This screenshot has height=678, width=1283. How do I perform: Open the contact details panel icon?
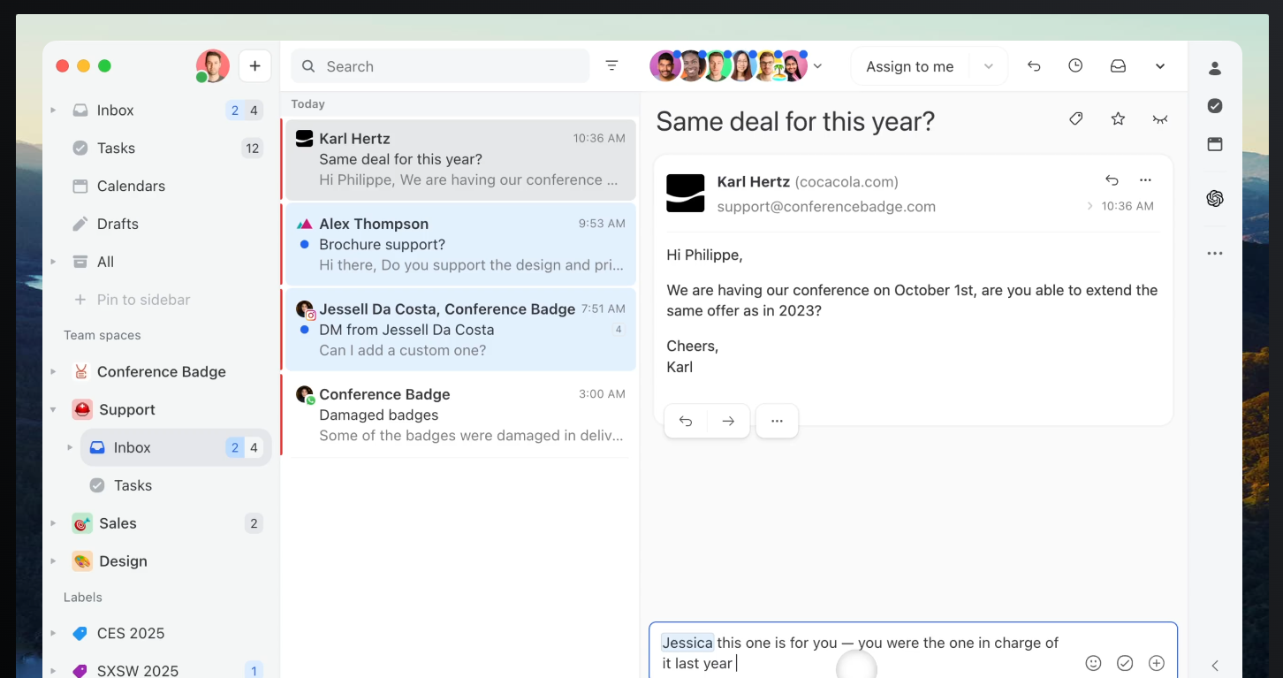coord(1215,67)
